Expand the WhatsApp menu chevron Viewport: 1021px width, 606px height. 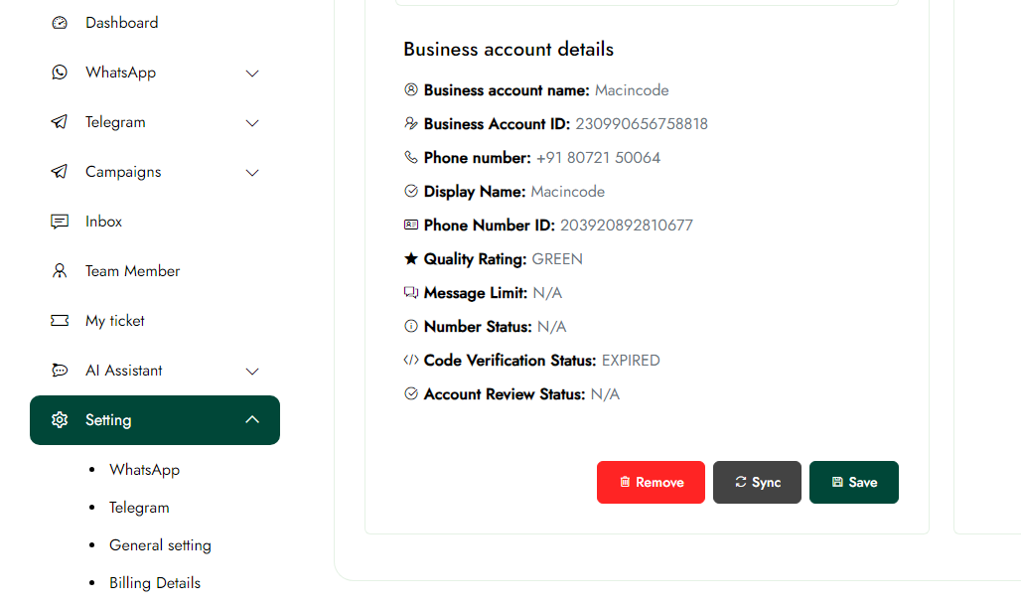252,74
